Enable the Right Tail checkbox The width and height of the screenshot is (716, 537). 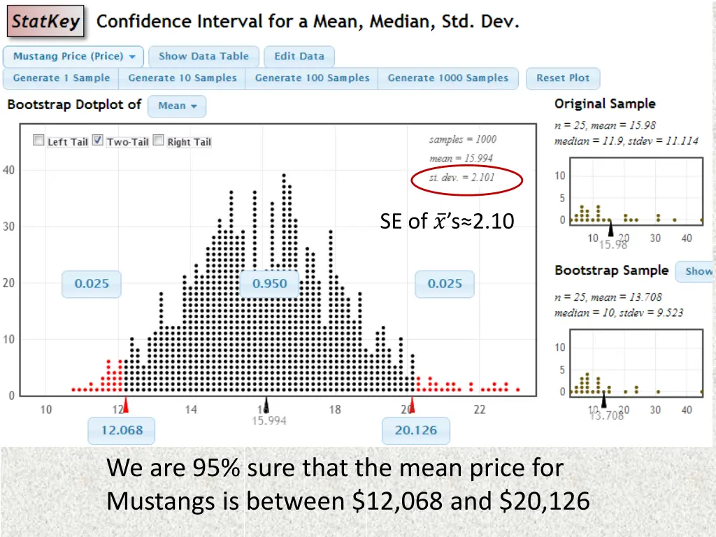(159, 140)
